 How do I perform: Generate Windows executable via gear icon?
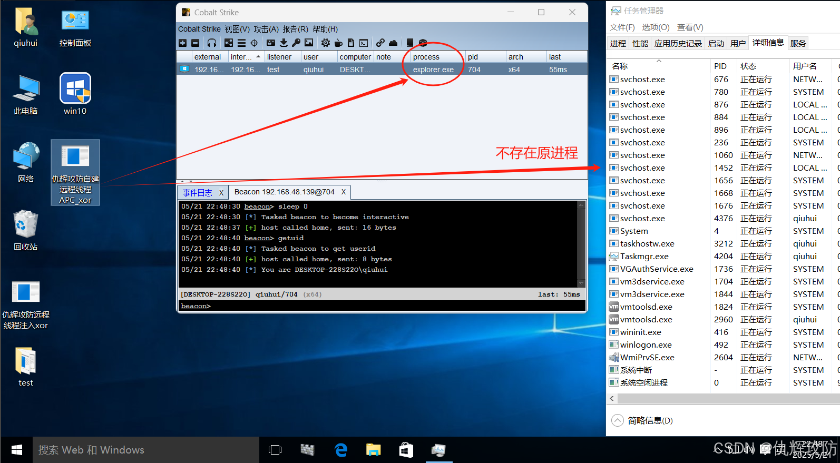326,43
